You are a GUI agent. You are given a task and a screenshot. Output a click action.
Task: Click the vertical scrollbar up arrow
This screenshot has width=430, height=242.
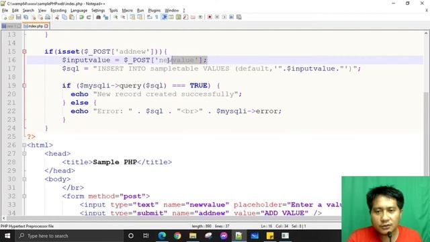click(x=426, y=33)
